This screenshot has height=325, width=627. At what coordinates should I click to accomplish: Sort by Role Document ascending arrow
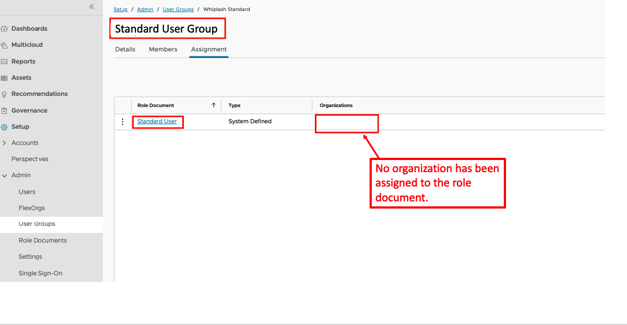(214, 105)
